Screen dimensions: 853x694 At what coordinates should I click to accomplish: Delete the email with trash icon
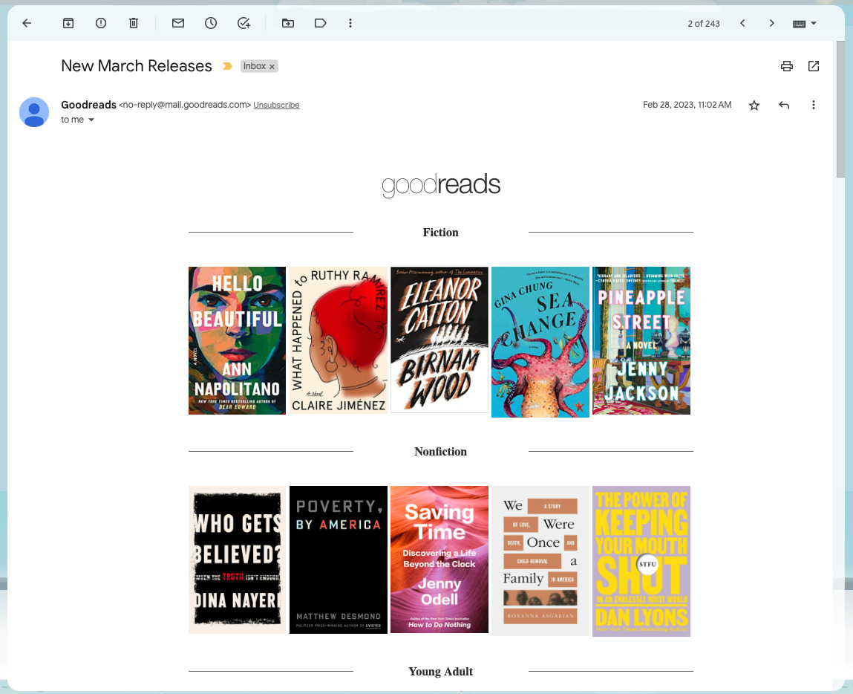pos(134,23)
